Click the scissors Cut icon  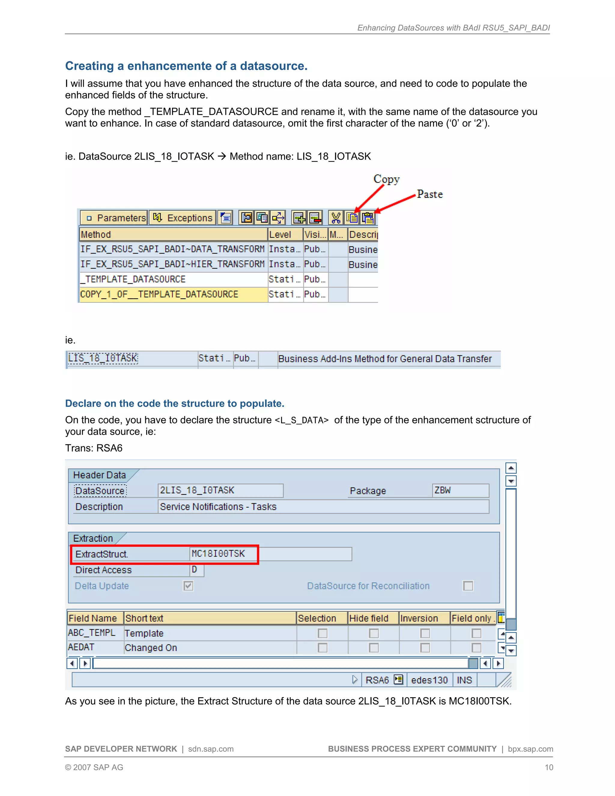336,218
